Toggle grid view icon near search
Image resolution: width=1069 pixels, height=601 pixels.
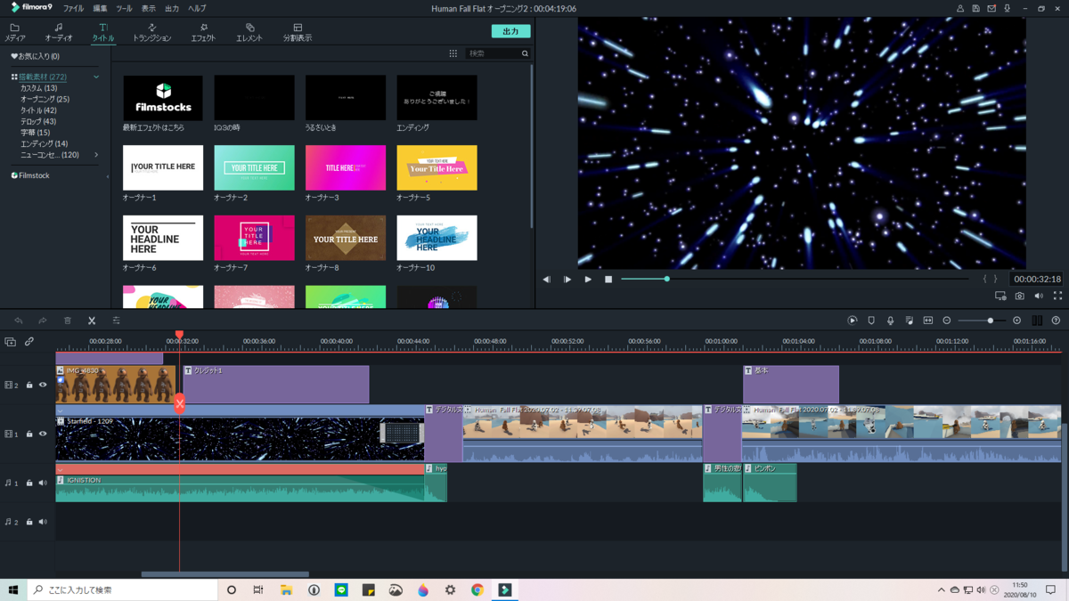(453, 53)
